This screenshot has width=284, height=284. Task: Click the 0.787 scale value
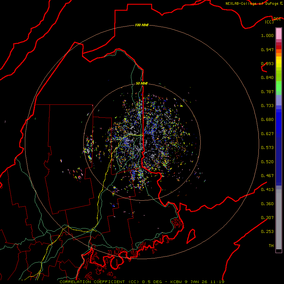point(267,92)
